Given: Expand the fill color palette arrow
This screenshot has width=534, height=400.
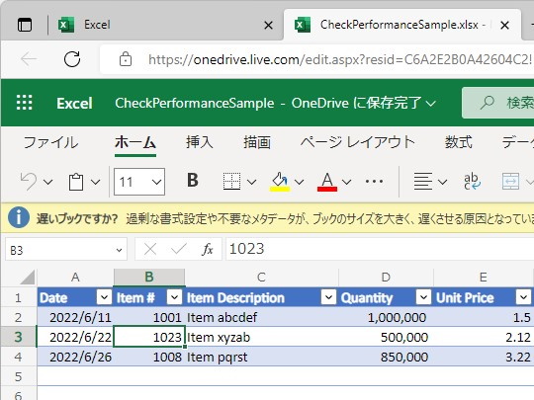Looking at the screenshot, I should (299, 182).
